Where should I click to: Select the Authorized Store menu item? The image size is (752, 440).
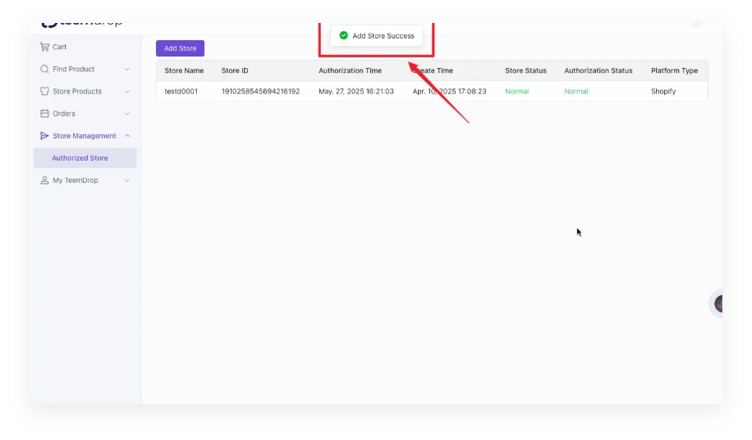coord(80,157)
